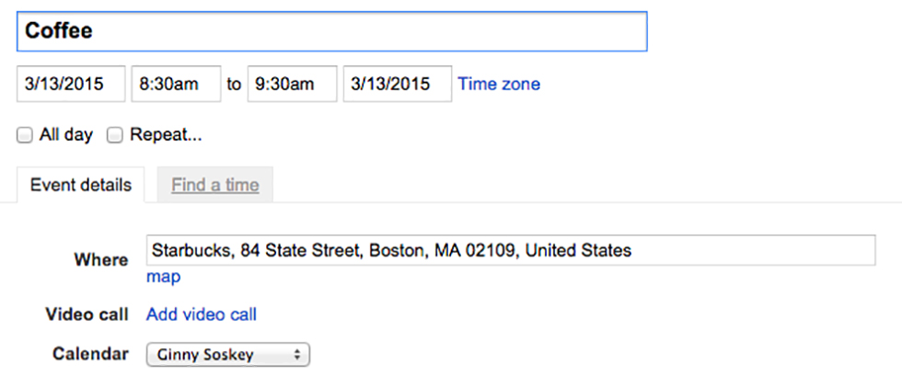Click the bold 'Where' field label

click(x=101, y=260)
